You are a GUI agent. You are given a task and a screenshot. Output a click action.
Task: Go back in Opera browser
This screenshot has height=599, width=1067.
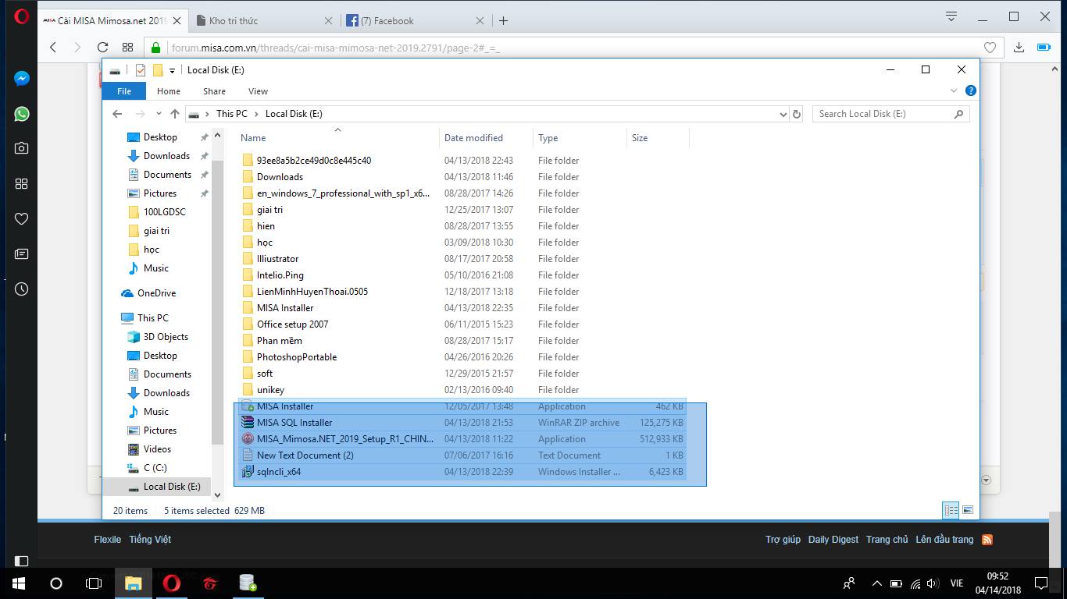click(x=53, y=48)
